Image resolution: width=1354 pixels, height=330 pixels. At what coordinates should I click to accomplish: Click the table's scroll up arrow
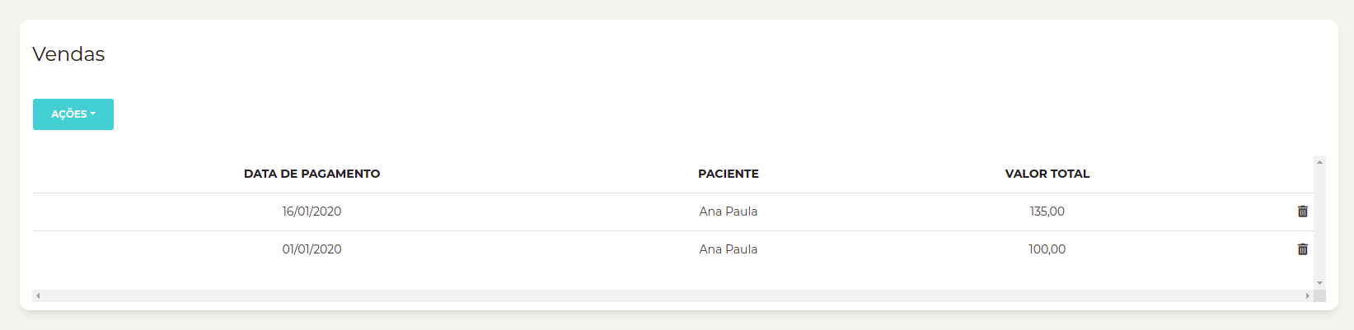[1319, 162]
